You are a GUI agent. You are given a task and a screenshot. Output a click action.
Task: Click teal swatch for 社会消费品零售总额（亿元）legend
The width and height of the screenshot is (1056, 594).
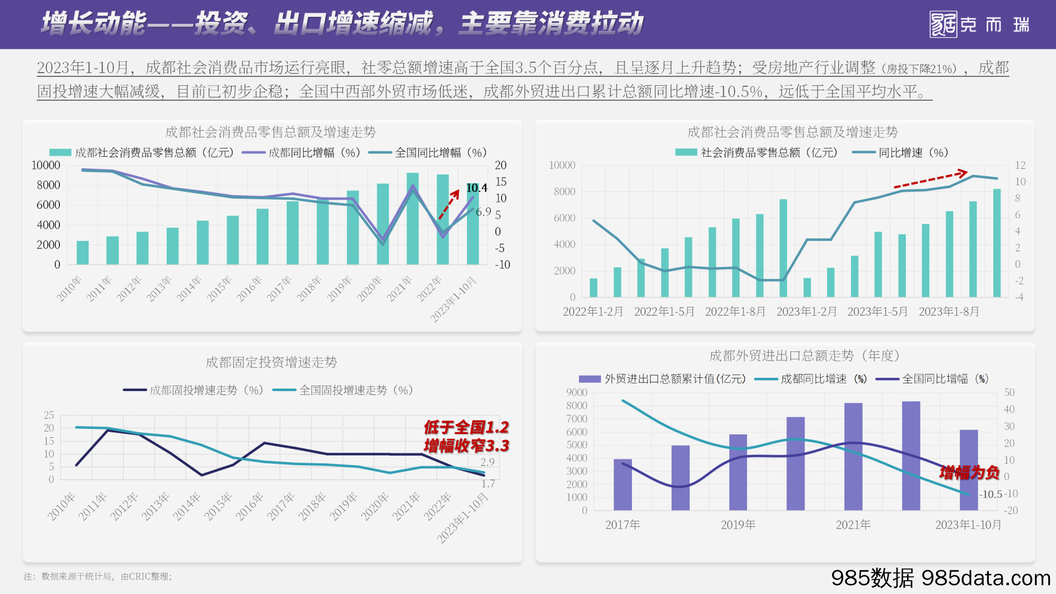click(686, 152)
